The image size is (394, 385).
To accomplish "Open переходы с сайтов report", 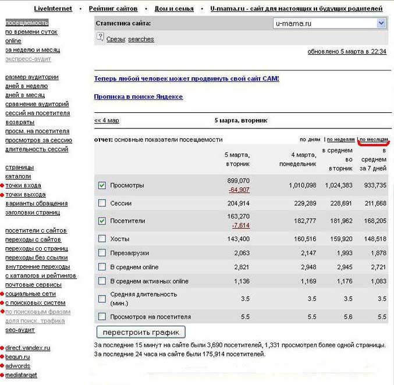I will click(33, 240).
